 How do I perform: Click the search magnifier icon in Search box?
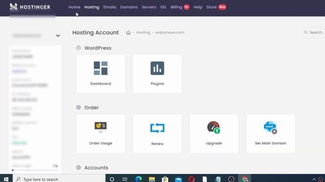pos(306,32)
